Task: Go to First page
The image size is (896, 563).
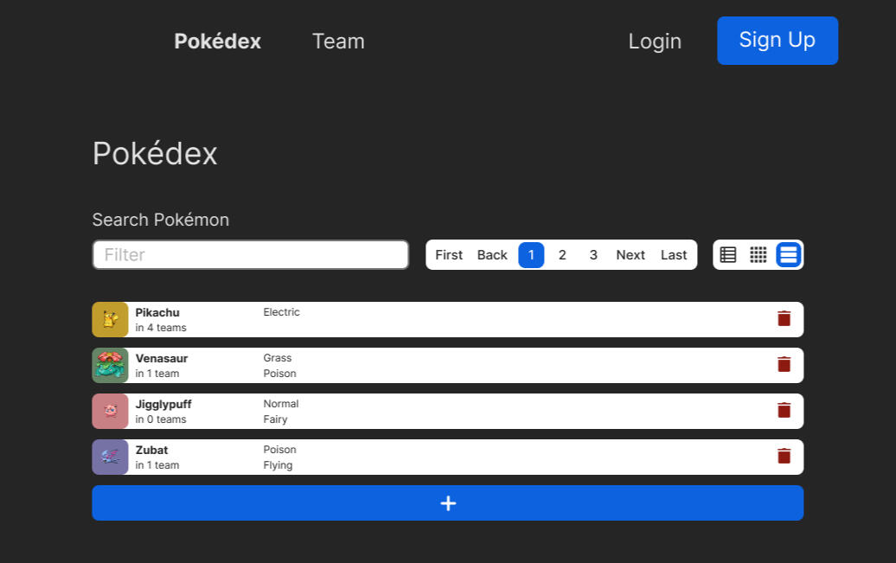Action: [449, 255]
